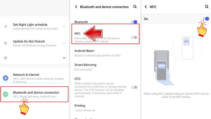Tap search icon in Bluetooth settings header
Screen dimensions: 211x119
135,7
